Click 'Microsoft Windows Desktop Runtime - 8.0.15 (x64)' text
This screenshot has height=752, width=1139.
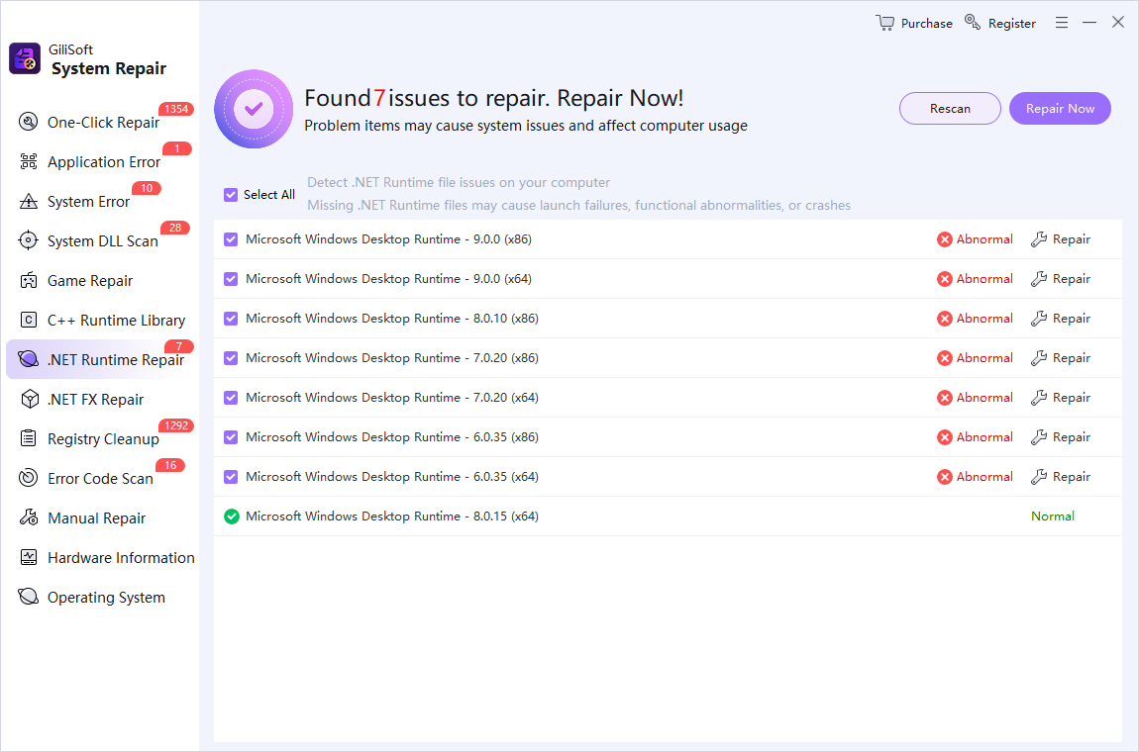pos(392,517)
